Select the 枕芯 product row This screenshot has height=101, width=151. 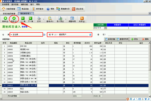(75, 89)
